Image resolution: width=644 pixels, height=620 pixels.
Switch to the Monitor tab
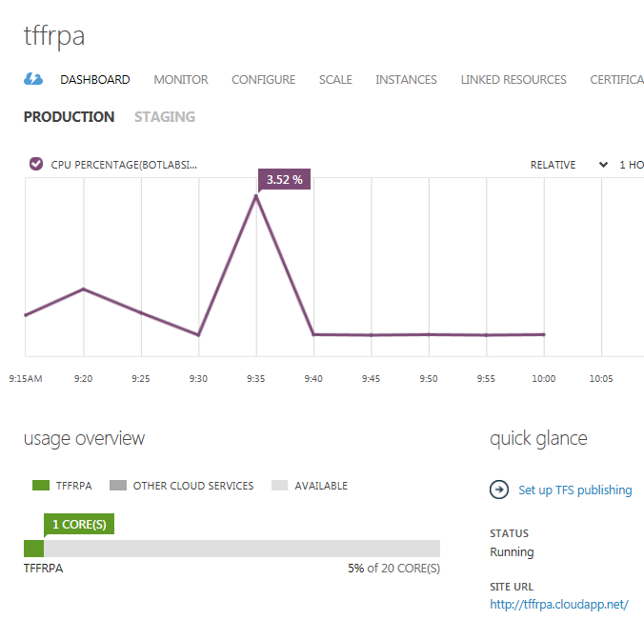(x=181, y=80)
